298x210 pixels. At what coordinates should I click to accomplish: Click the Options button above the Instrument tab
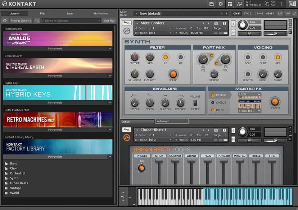tap(137, 121)
